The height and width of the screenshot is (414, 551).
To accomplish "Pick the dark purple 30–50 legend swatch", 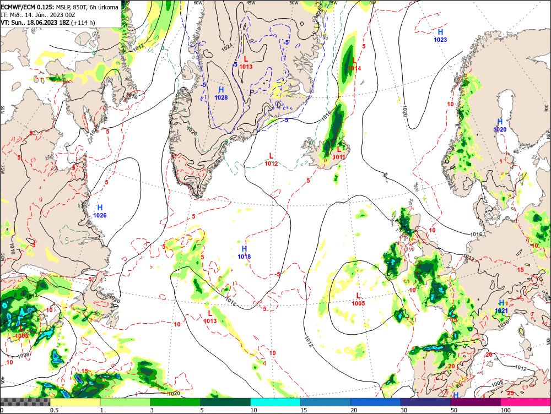I will (425, 402).
